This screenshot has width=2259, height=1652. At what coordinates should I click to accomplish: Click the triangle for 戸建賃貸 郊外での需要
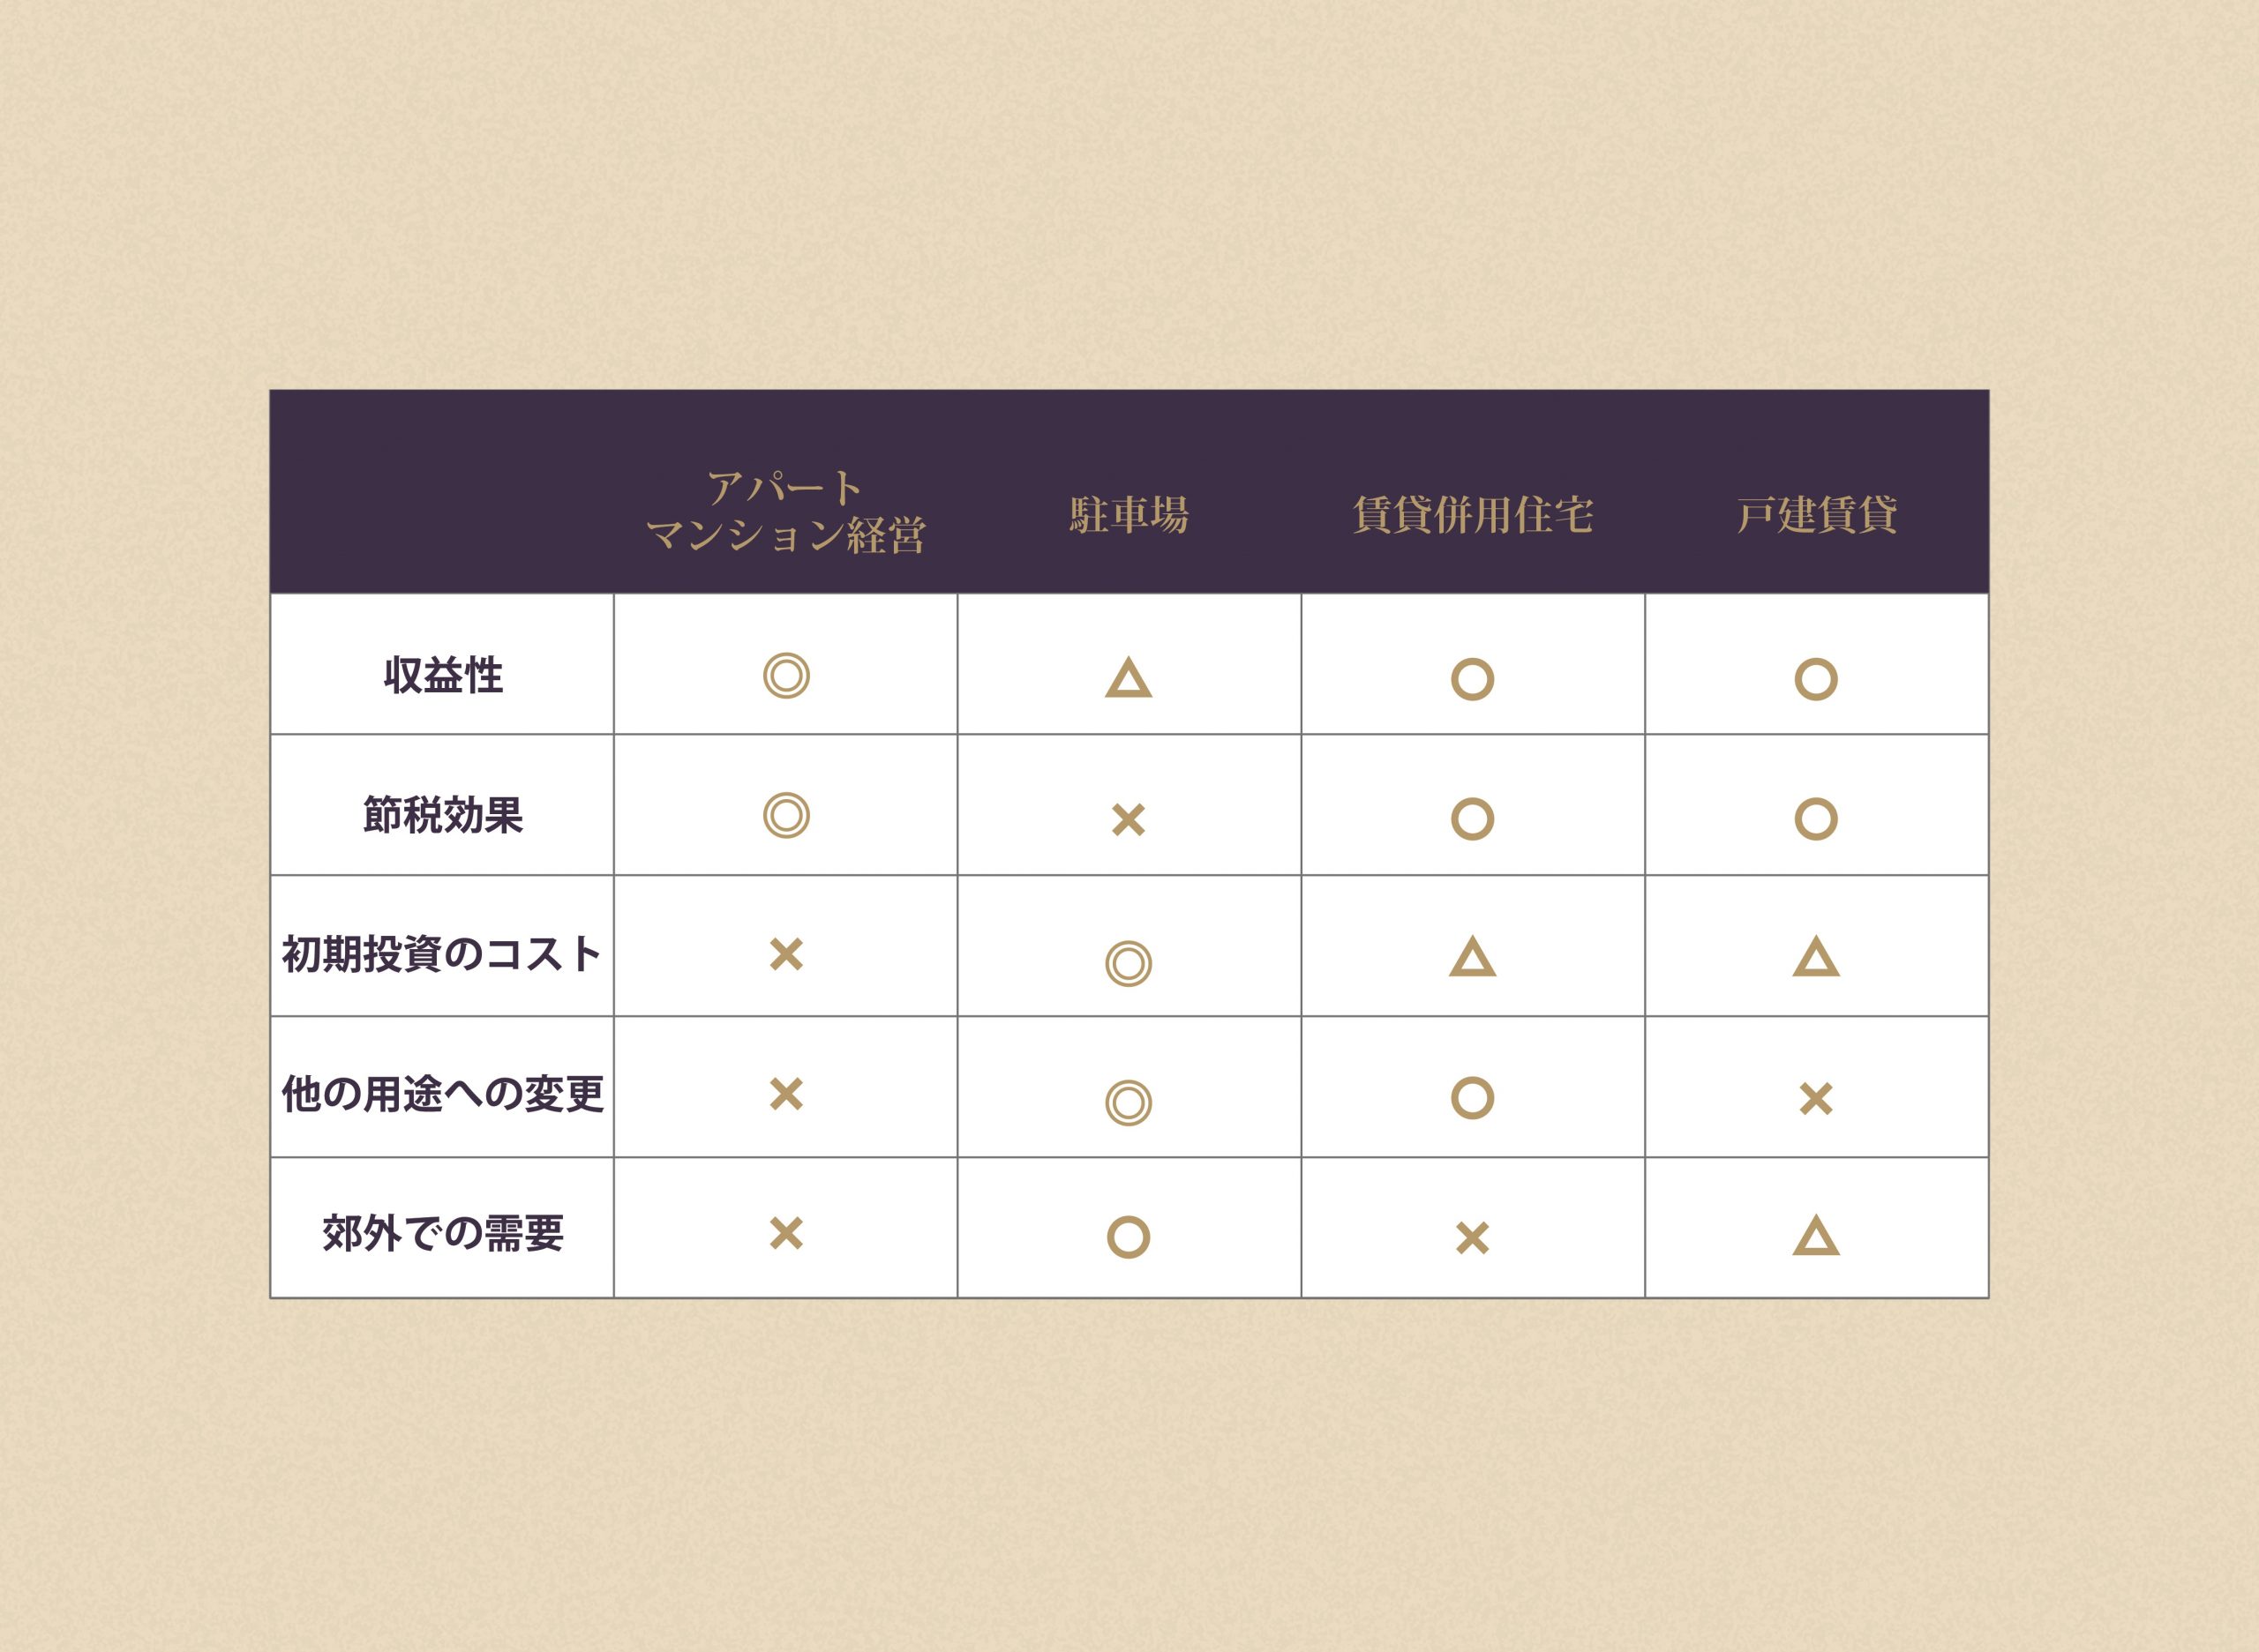(x=1816, y=1235)
